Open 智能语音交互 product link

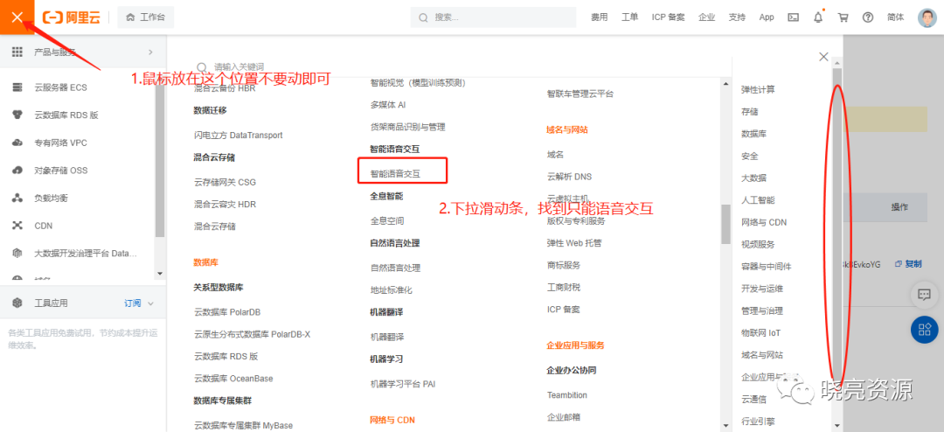[396, 173]
